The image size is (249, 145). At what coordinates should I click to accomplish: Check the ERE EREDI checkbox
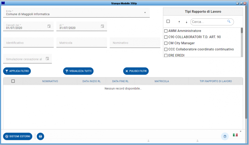pyautogui.click(x=166, y=55)
